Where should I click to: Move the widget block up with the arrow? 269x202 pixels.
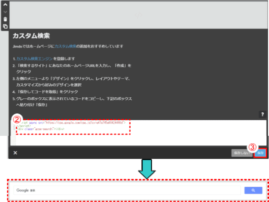point(5,5)
